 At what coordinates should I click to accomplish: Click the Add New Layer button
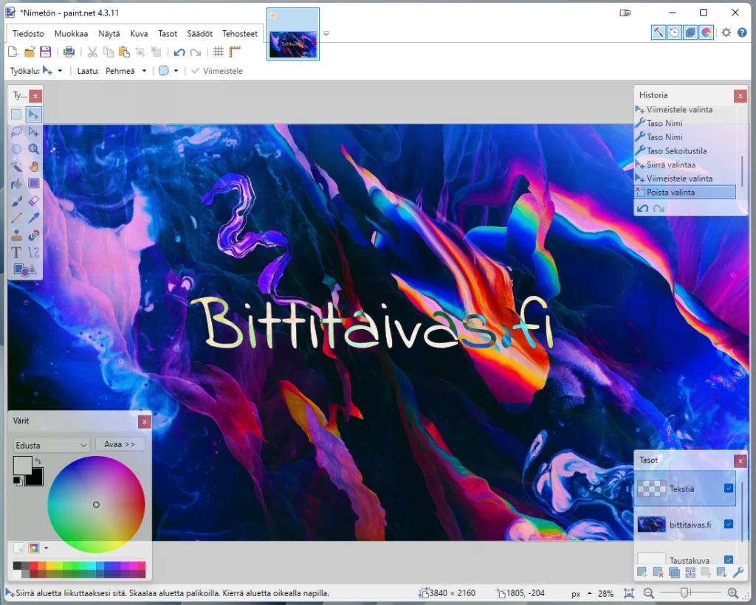(x=642, y=573)
